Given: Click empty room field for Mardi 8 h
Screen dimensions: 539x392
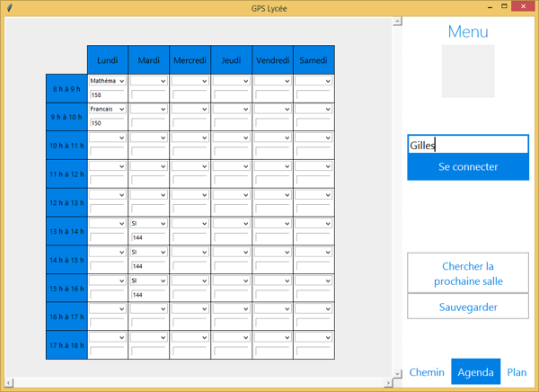Looking at the screenshot, I should tap(148, 94).
